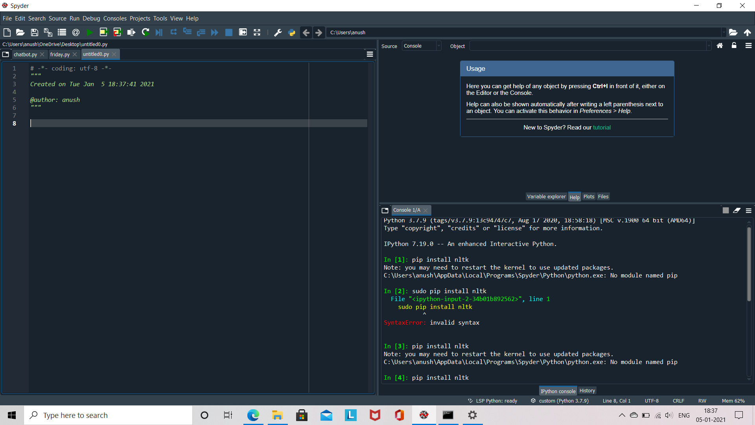Follow the Spyder tutorial link

[x=602, y=128]
